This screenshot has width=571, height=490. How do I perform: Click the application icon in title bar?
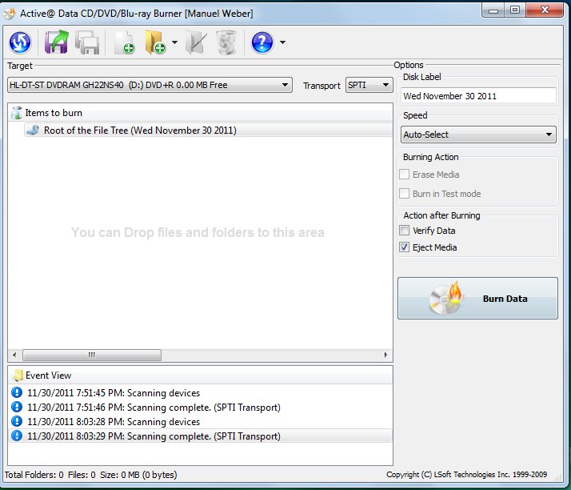coord(10,13)
